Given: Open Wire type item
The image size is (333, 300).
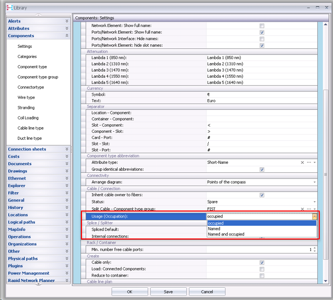Looking at the screenshot, I should [x=26, y=97].
